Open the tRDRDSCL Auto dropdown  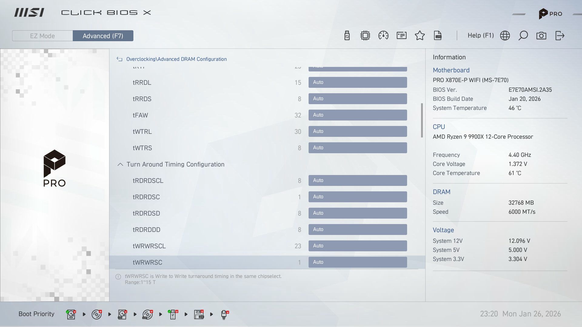(x=358, y=180)
